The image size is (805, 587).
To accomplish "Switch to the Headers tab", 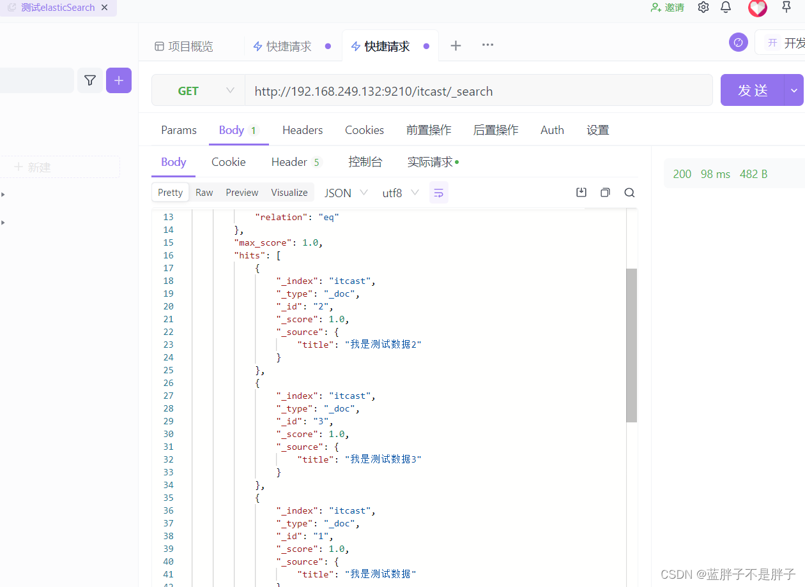I will click(302, 130).
